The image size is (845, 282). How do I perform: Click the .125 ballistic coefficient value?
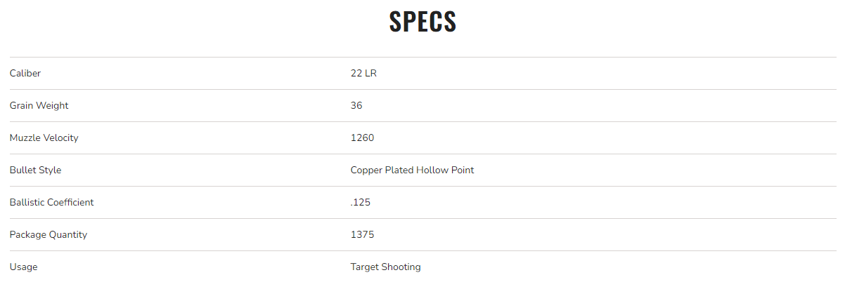[361, 203]
